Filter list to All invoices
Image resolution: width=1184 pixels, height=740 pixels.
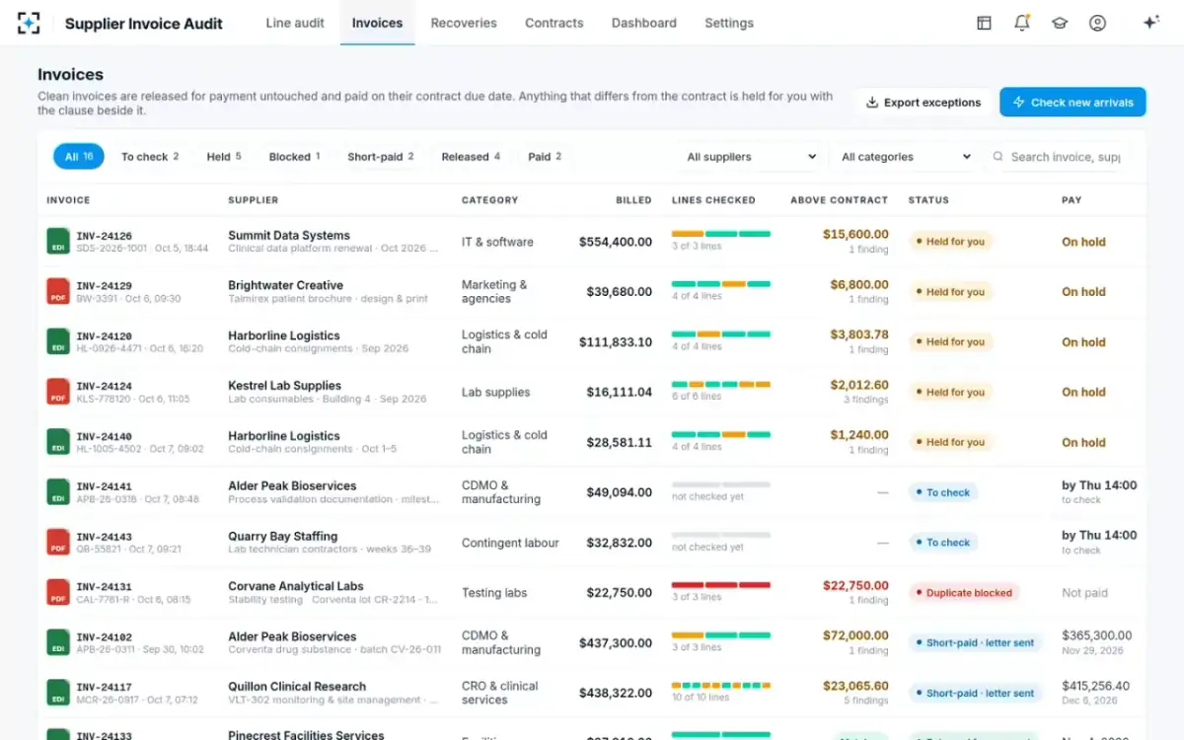pyautogui.click(x=79, y=157)
